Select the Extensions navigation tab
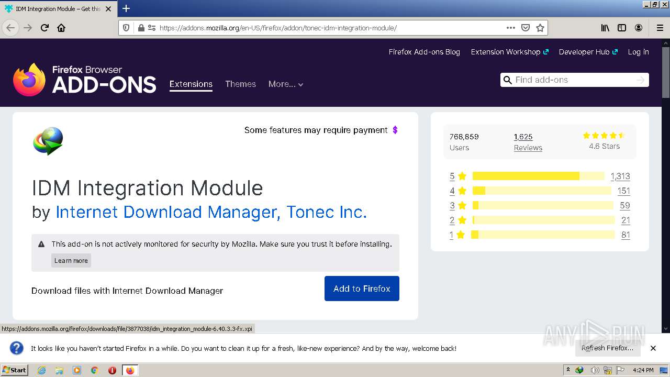The height and width of the screenshot is (377, 670). pos(191,84)
